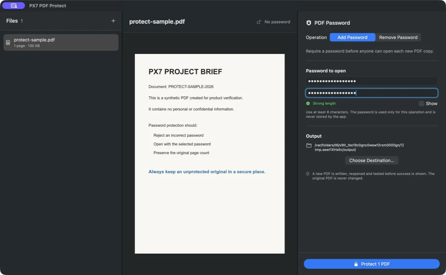Select the Add Password operation
446x275 pixels.
353,37
